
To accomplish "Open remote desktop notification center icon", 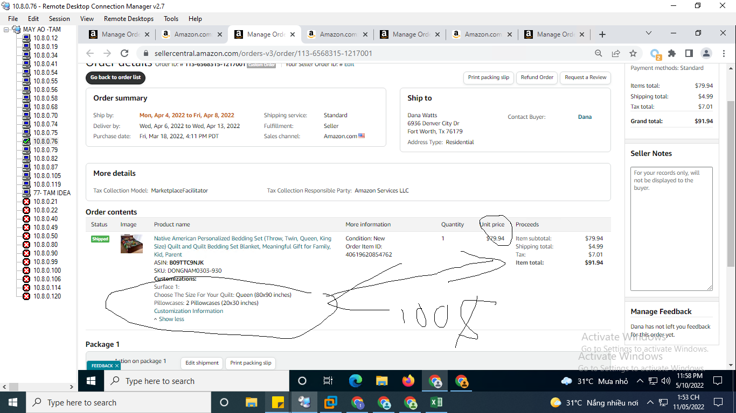I will (x=718, y=381).
